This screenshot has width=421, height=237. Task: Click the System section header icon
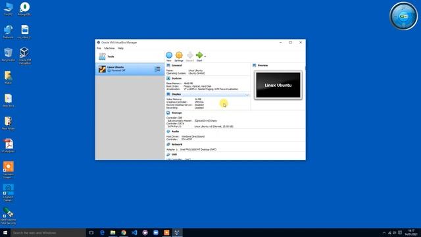168,78
